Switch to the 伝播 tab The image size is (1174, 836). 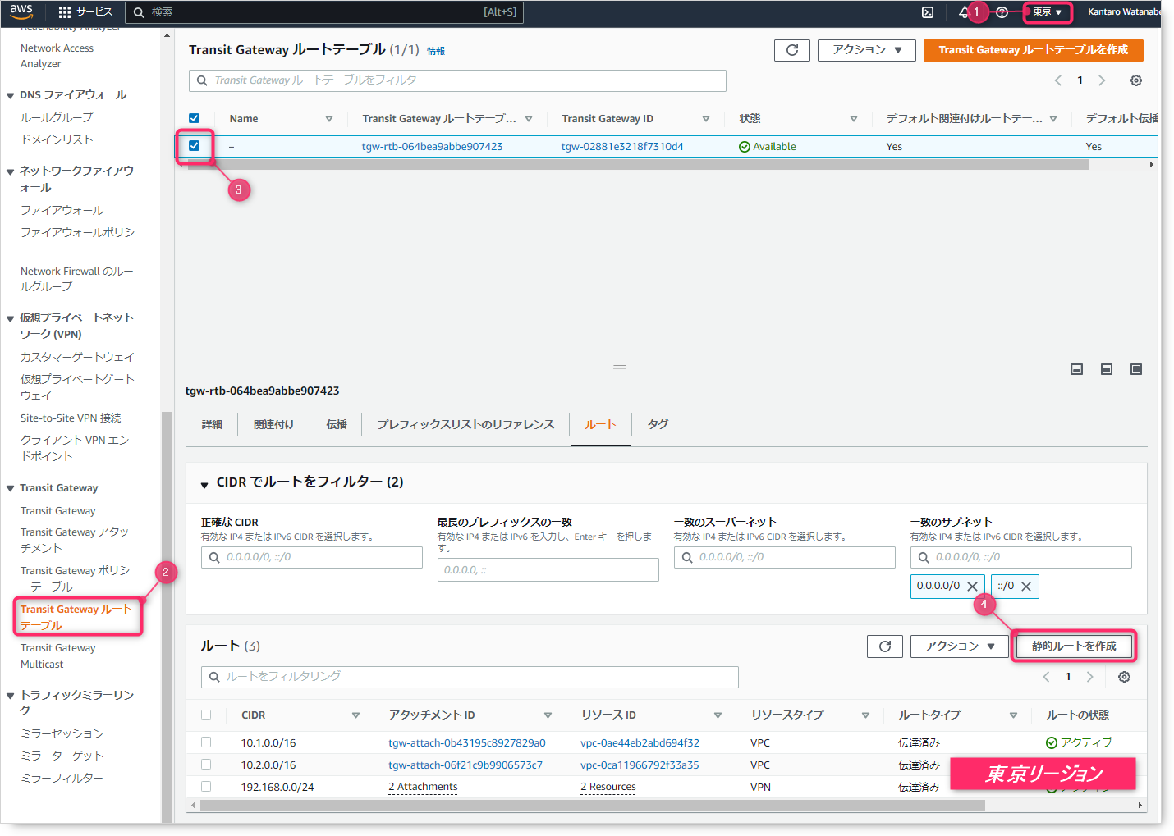coord(337,425)
